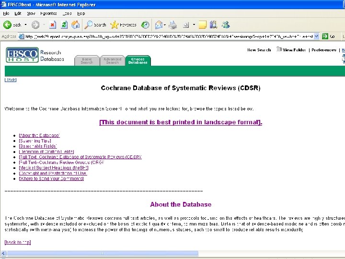
Task: Click the Back arrow button in toolbar
Action: pyautogui.click(x=7, y=25)
